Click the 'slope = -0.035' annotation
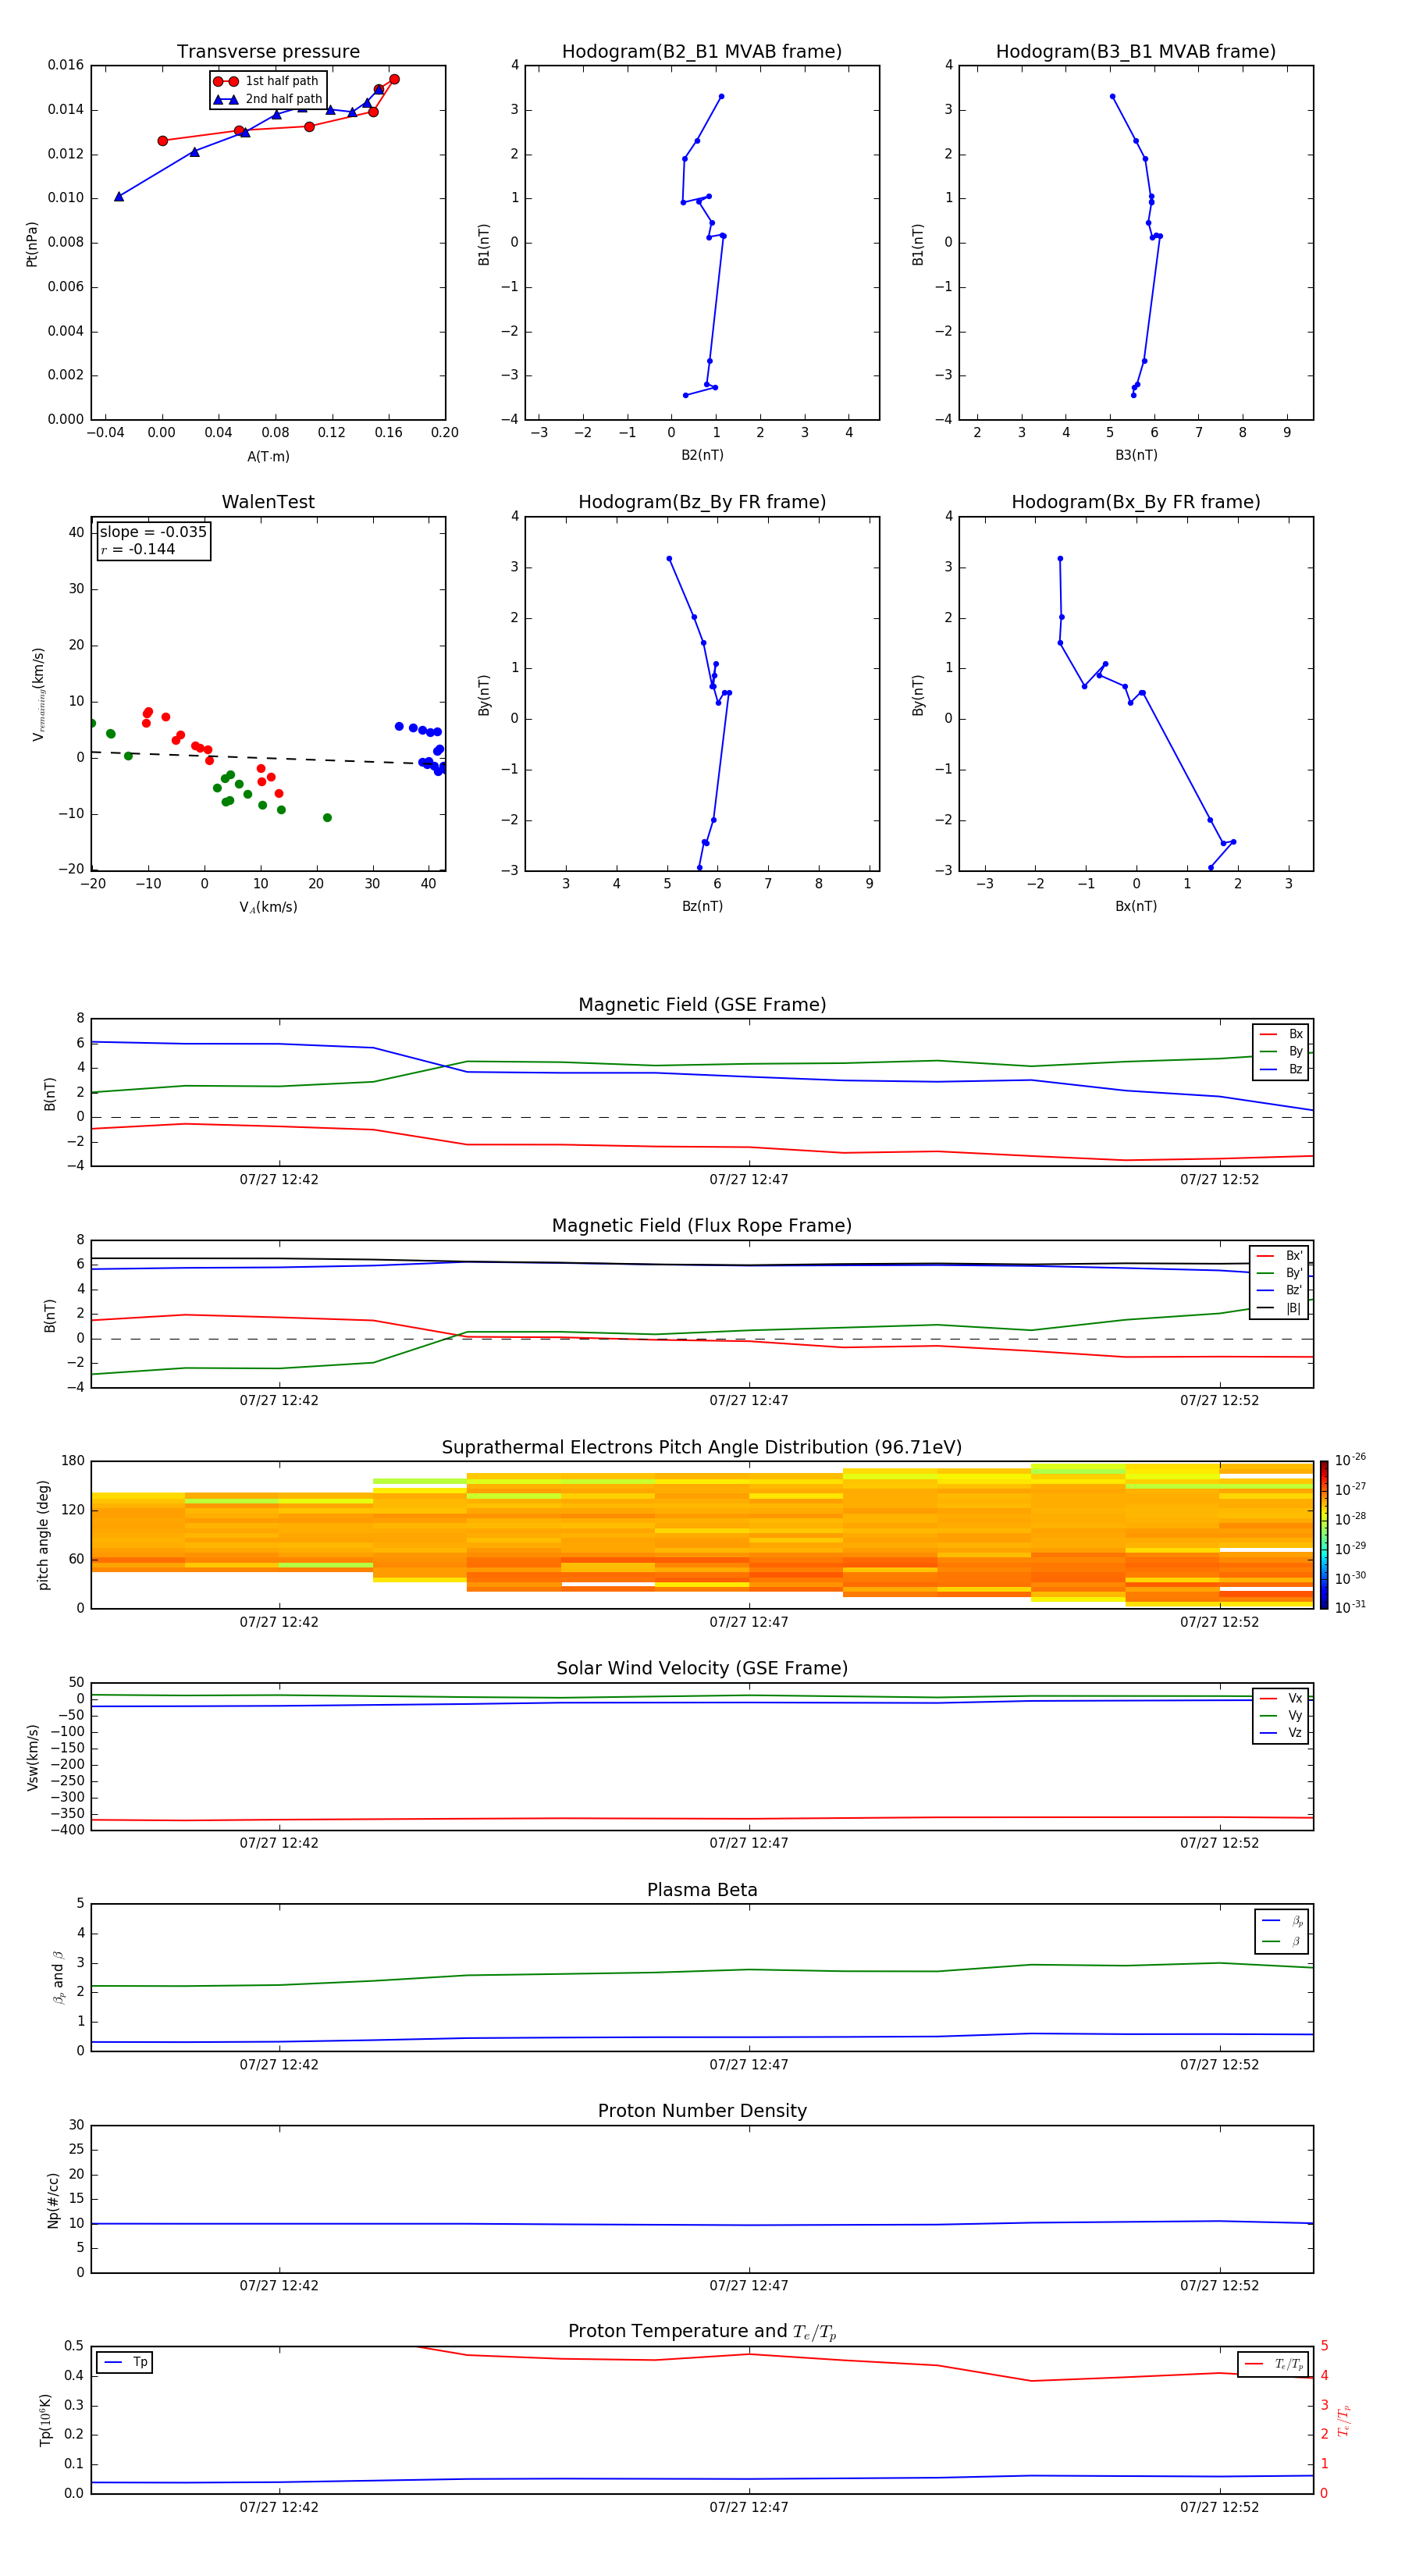Image resolution: width=1405 pixels, height=2576 pixels. pyautogui.click(x=153, y=532)
